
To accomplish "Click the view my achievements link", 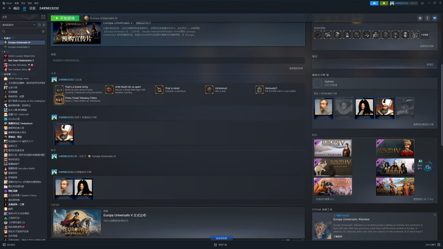I will click(x=427, y=46).
